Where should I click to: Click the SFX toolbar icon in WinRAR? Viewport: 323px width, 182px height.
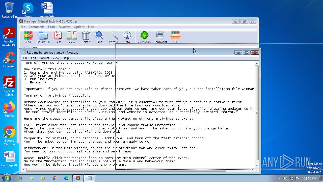pos(175,37)
